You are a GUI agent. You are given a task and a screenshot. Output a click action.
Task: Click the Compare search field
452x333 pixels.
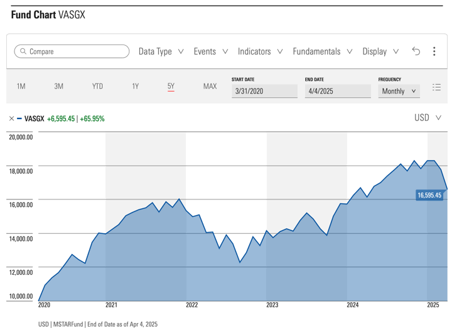coord(75,51)
